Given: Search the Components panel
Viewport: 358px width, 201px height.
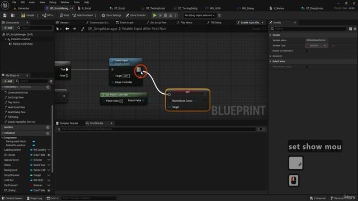Looking at the screenshot, I should (34, 28).
